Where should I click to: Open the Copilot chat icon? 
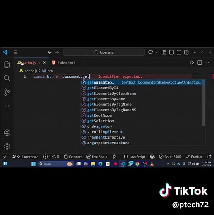pyautogui.click(x=151, y=52)
